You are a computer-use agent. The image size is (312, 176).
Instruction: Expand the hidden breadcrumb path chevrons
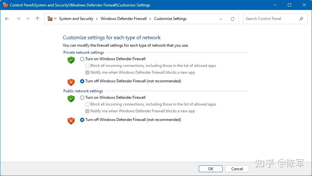click(x=56, y=19)
